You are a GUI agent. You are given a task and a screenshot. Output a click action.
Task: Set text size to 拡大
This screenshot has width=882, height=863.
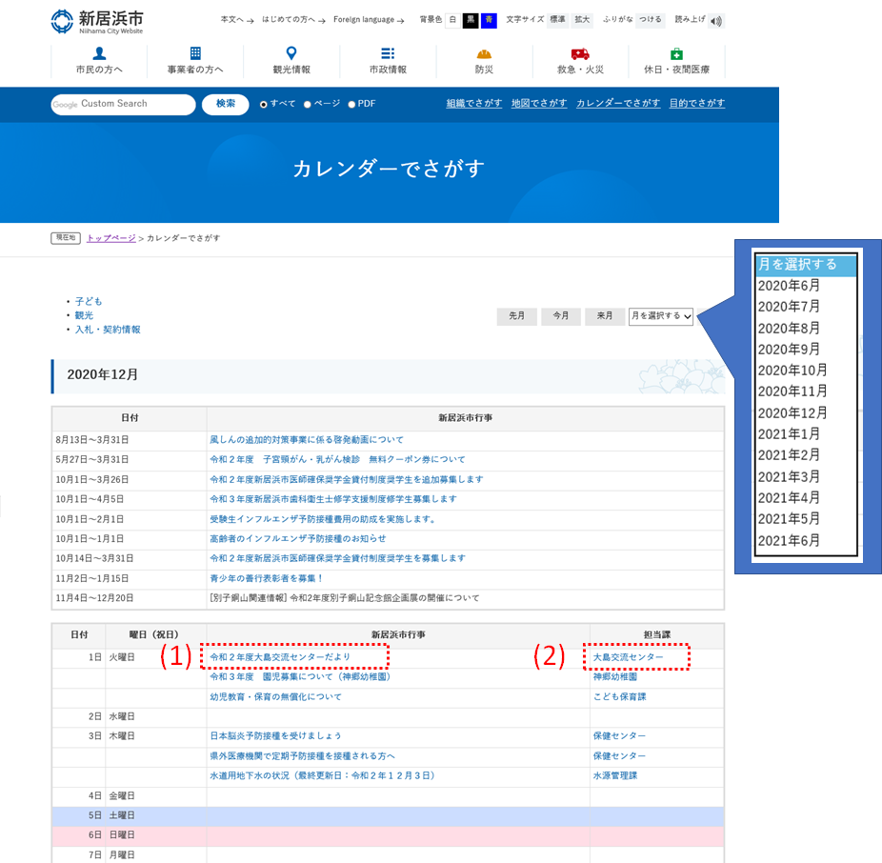pyautogui.click(x=582, y=20)
